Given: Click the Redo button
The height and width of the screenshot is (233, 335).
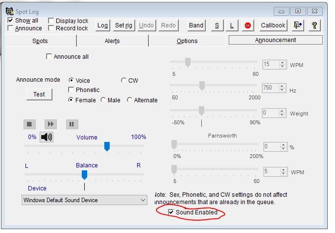Looking at the screenshot, I should click(168, 25).
